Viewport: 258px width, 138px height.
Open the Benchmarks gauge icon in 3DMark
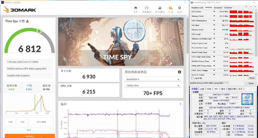[146, 8]
